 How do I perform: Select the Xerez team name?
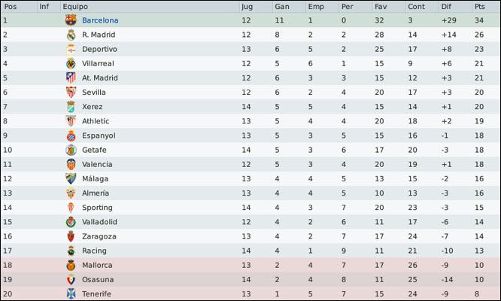[x=92, y=107]
